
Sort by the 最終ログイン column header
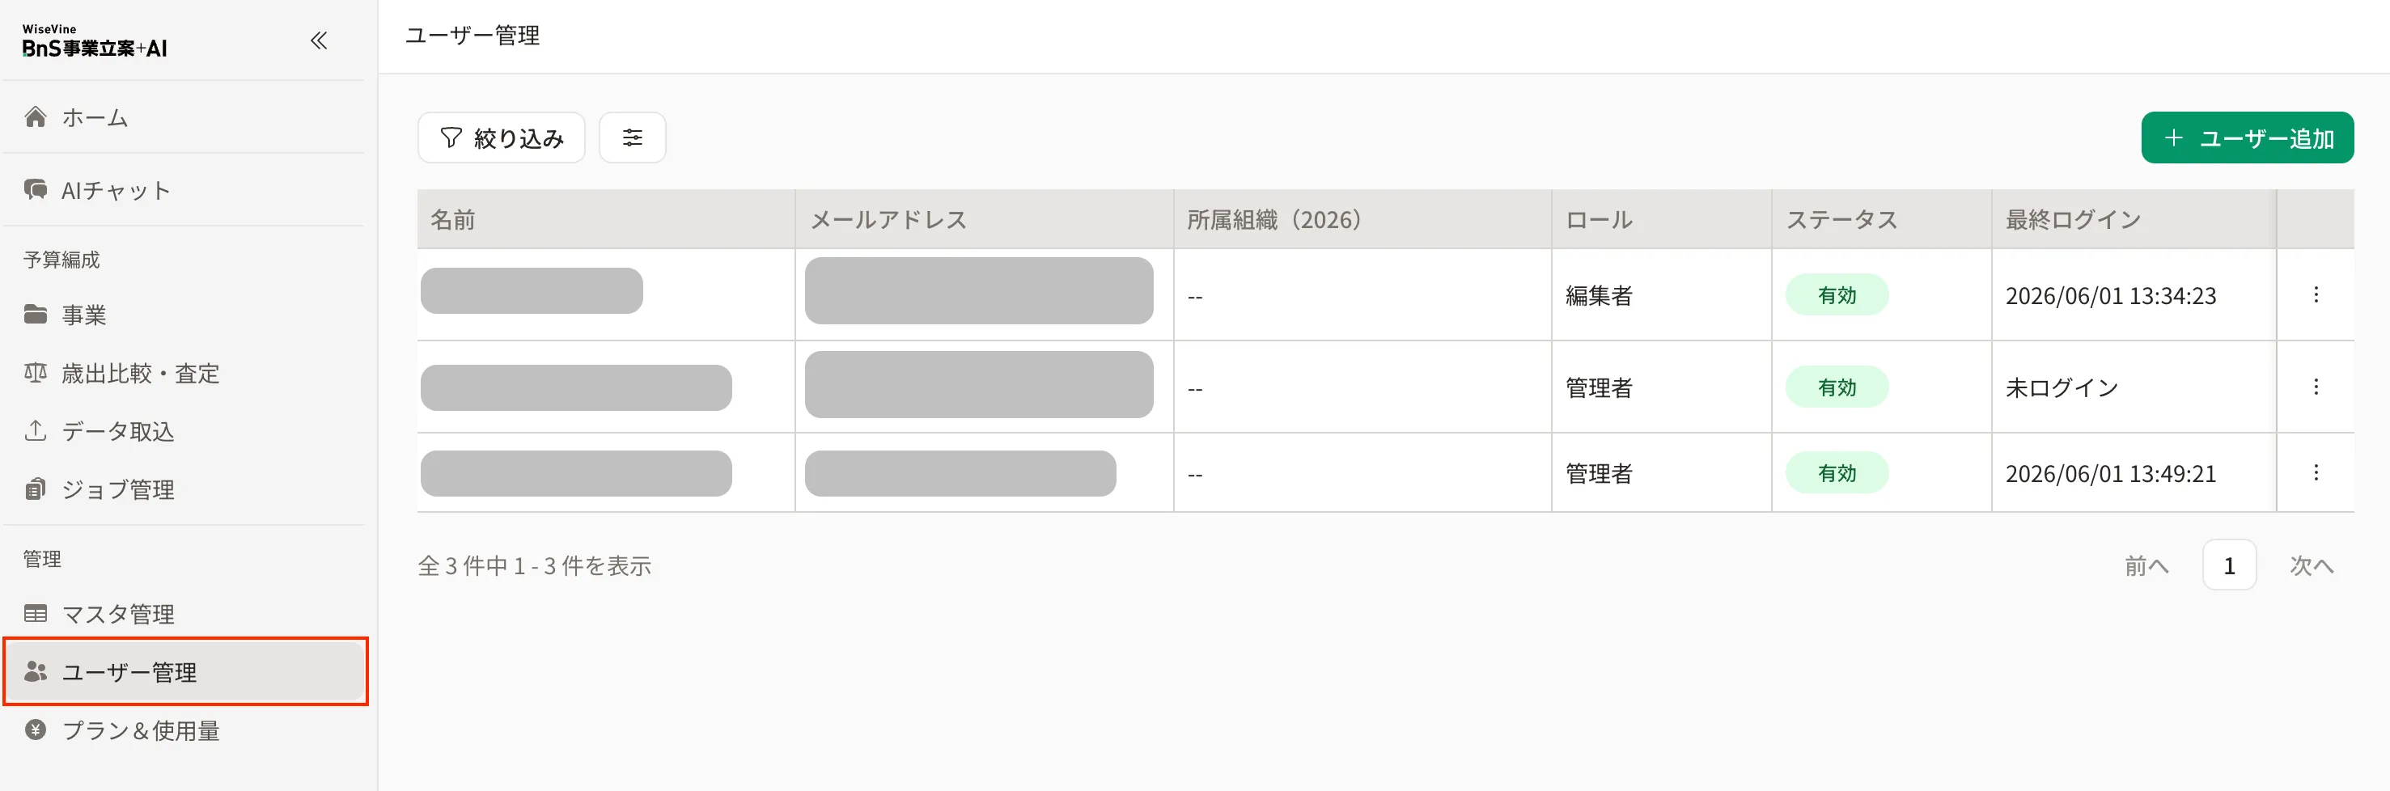[x=2073, y=220]
